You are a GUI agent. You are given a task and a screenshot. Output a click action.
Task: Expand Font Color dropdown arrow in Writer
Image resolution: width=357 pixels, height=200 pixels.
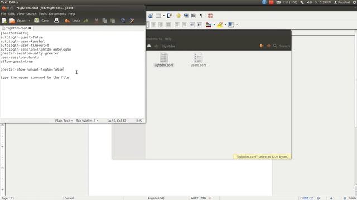214,24
